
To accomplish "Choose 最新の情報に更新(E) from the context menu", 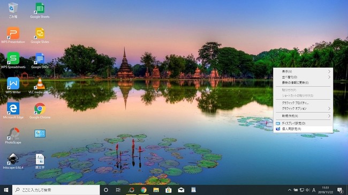I will [x=303, y=82].
